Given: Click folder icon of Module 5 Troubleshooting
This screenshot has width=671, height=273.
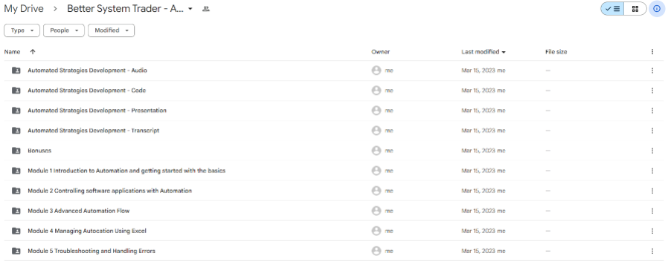Looking at the screenshot, I should (x=16, y=251).
